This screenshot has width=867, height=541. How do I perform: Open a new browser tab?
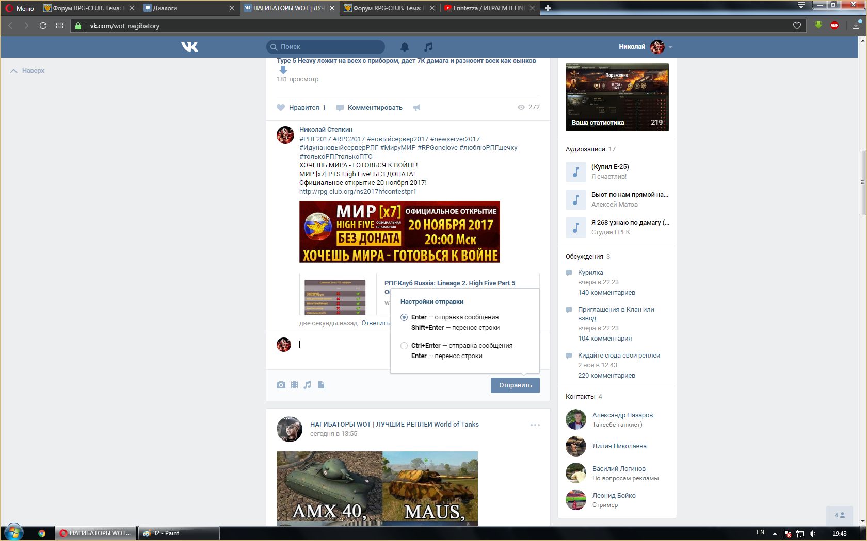pos(548,8)
